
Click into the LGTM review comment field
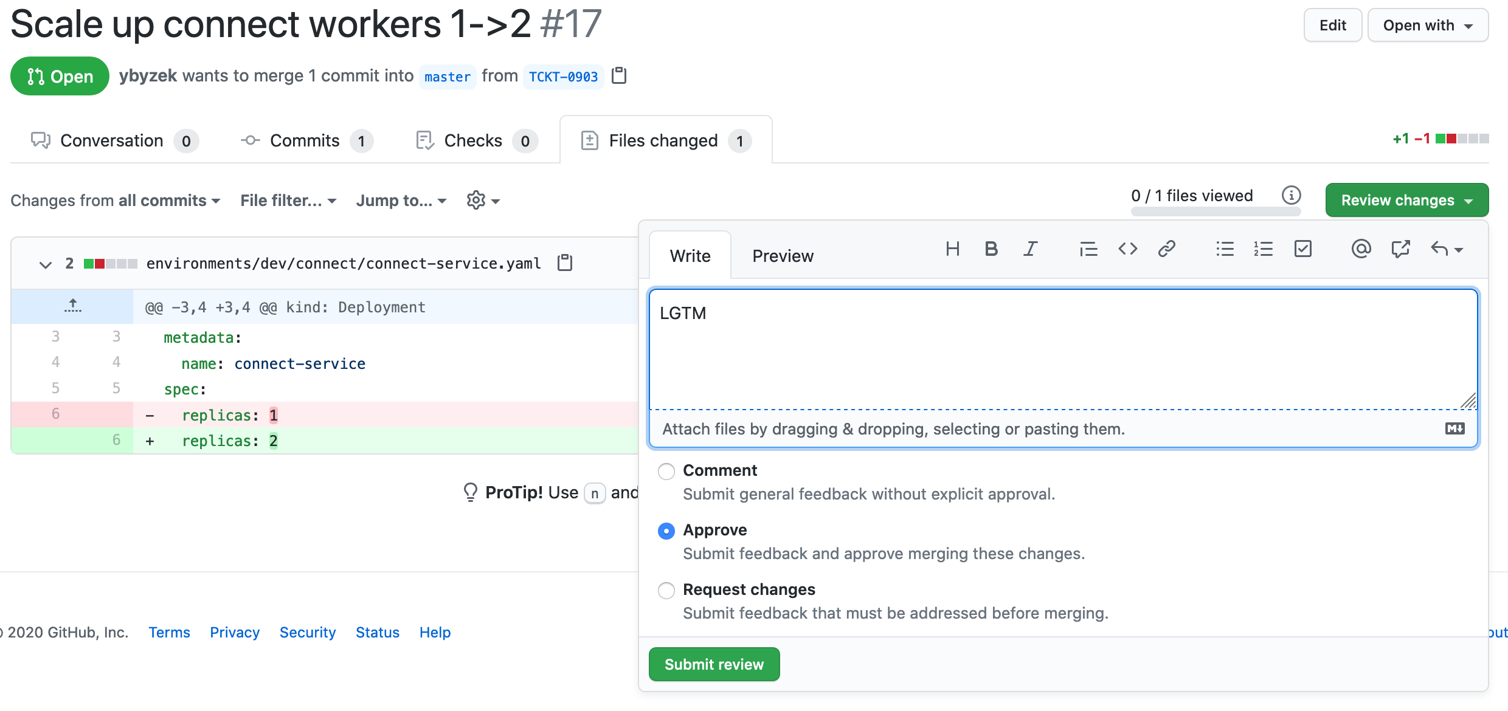pyautogui.click(x=1063, y=349)
